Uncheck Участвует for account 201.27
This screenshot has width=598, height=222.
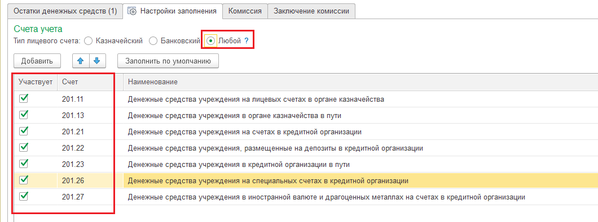pyautogui.click(x=24, y=196)
